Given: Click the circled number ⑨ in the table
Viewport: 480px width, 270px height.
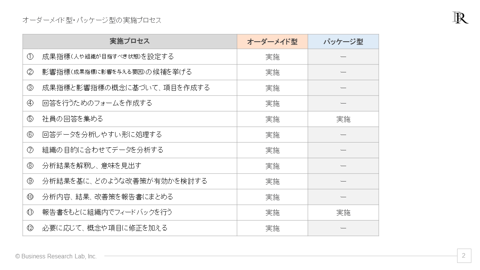Looking at the screenshot, I should click(x=30, y=181).
